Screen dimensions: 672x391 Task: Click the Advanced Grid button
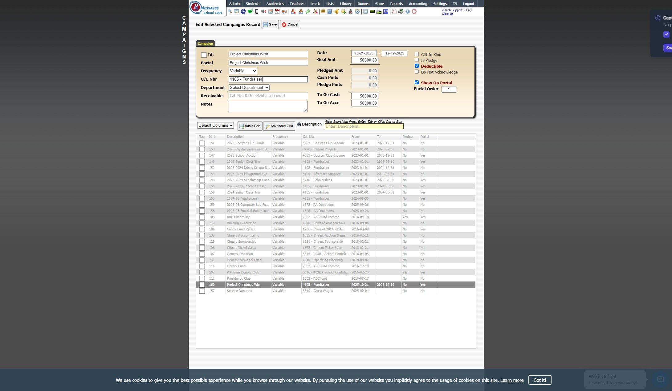click(279, 126)
